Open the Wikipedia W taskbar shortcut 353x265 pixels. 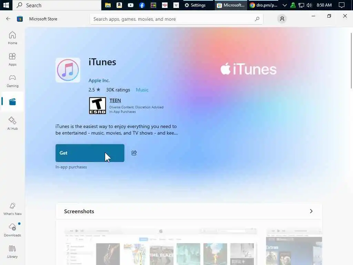(176, 5)
